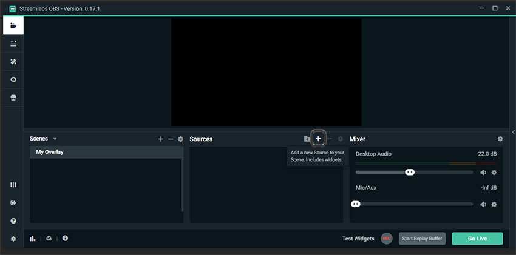Add a Sources folder
Screen dimensions: 516x255
coord(307,139)
